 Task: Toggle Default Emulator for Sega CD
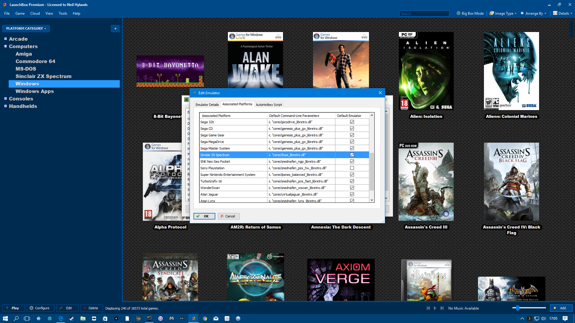(x=352, y=129)
